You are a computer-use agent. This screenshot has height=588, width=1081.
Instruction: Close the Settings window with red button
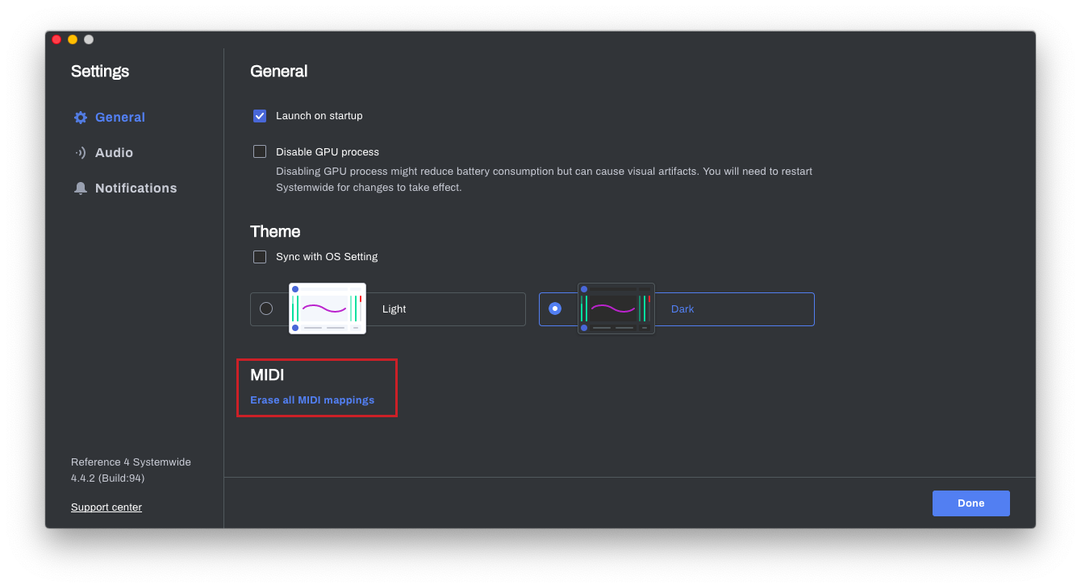[56, 39]
